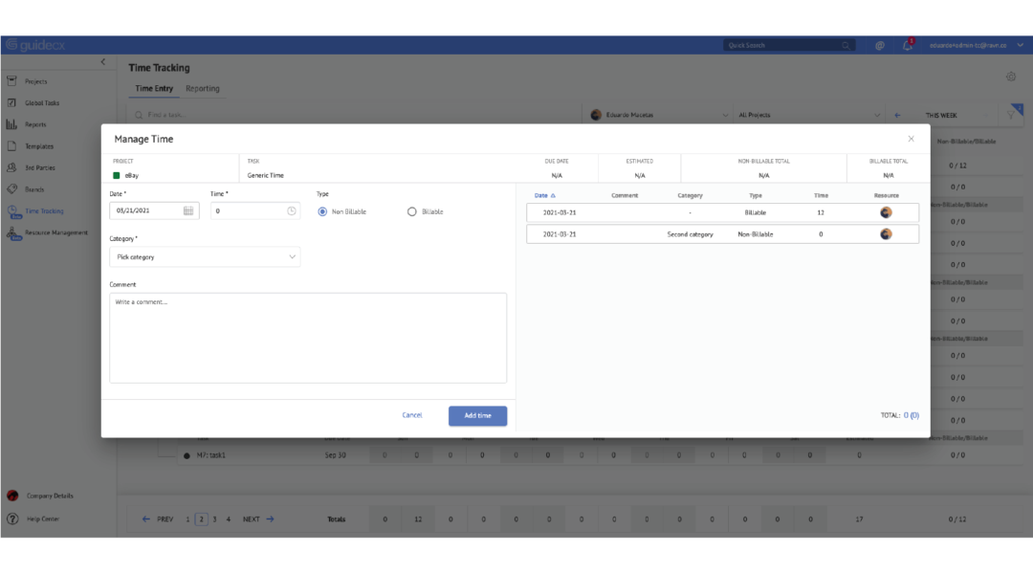
Task: Click inside the Write a comment text box
Action: click(308, 335)
